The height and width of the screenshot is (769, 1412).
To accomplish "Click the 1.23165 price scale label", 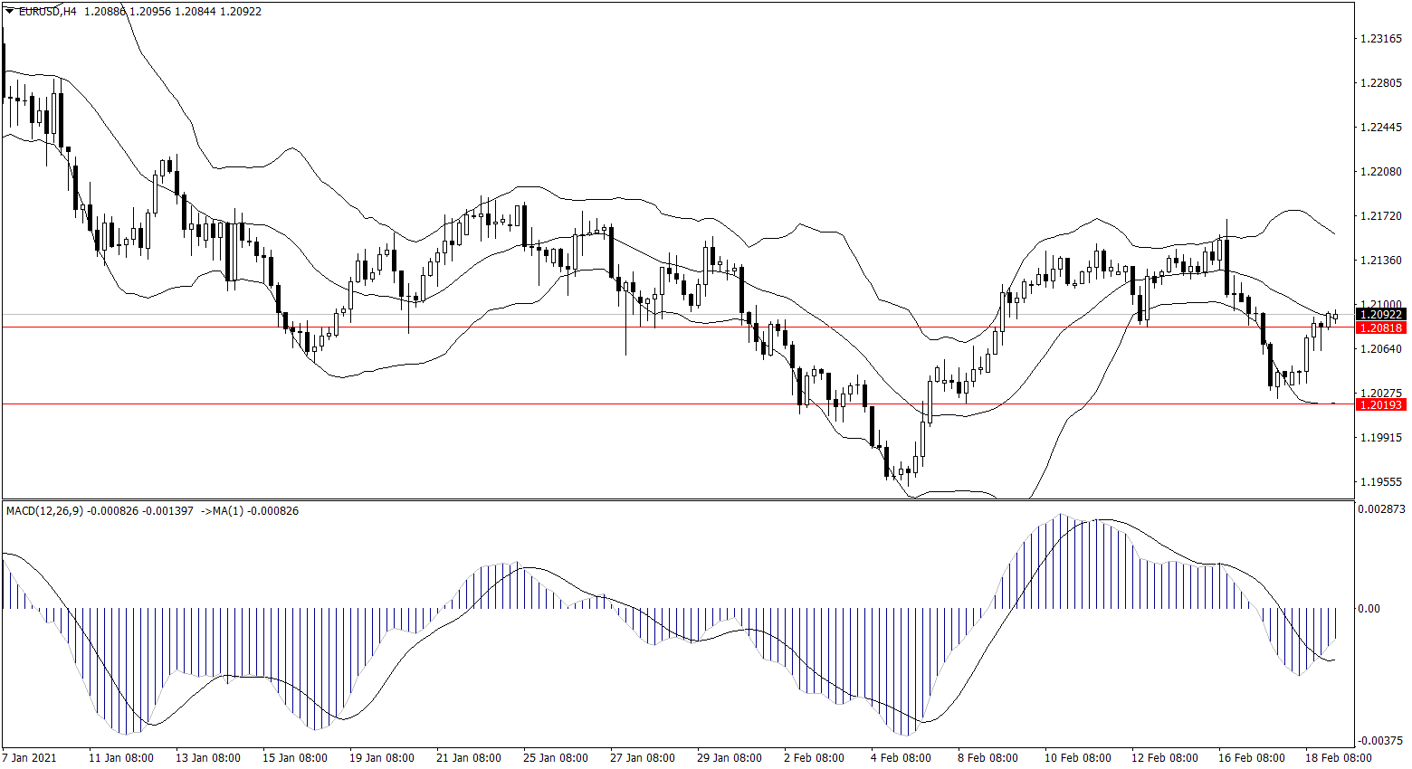I will [x=1381, y=39].
